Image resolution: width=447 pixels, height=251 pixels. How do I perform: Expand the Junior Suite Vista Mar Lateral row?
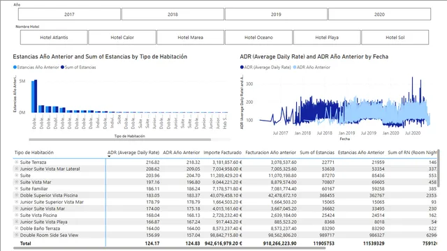(x=17, y=169)
